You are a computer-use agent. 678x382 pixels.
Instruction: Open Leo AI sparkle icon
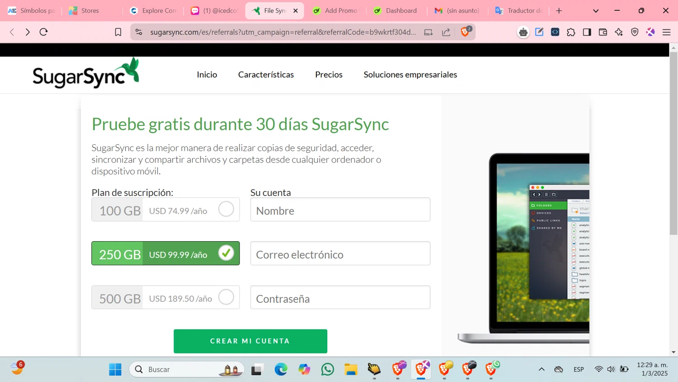tap(619, 32)
